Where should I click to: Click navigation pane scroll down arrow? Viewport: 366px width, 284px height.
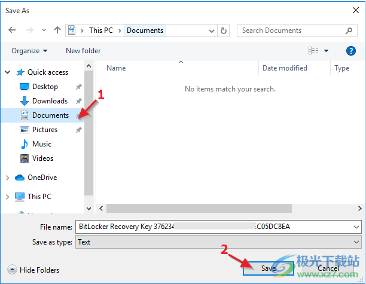click(89, 209)
